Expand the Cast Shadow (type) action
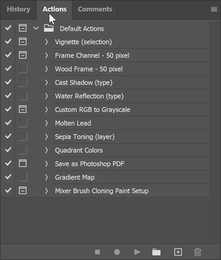This screenshot has height=260, width=221. click(x=46, y=82)
